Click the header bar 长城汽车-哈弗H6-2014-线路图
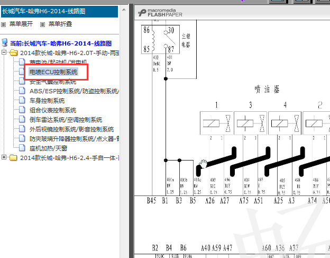The width and height of the screenshot is (330, 258). click(x=59, y=11)
